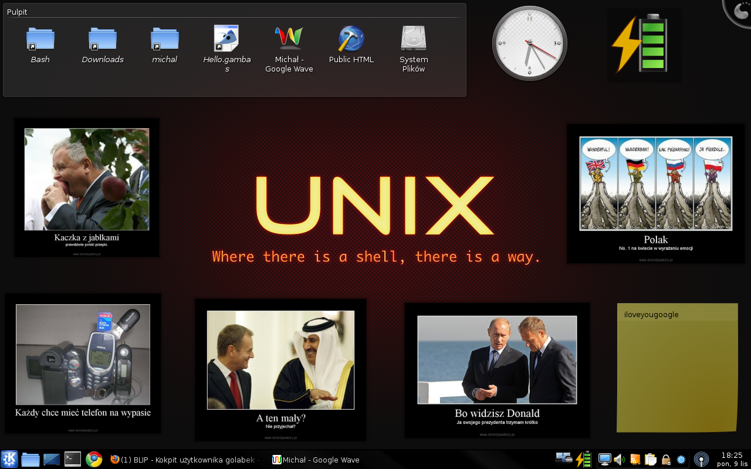
Task: Open the display settings tray icon
Action: click(605, 460)
